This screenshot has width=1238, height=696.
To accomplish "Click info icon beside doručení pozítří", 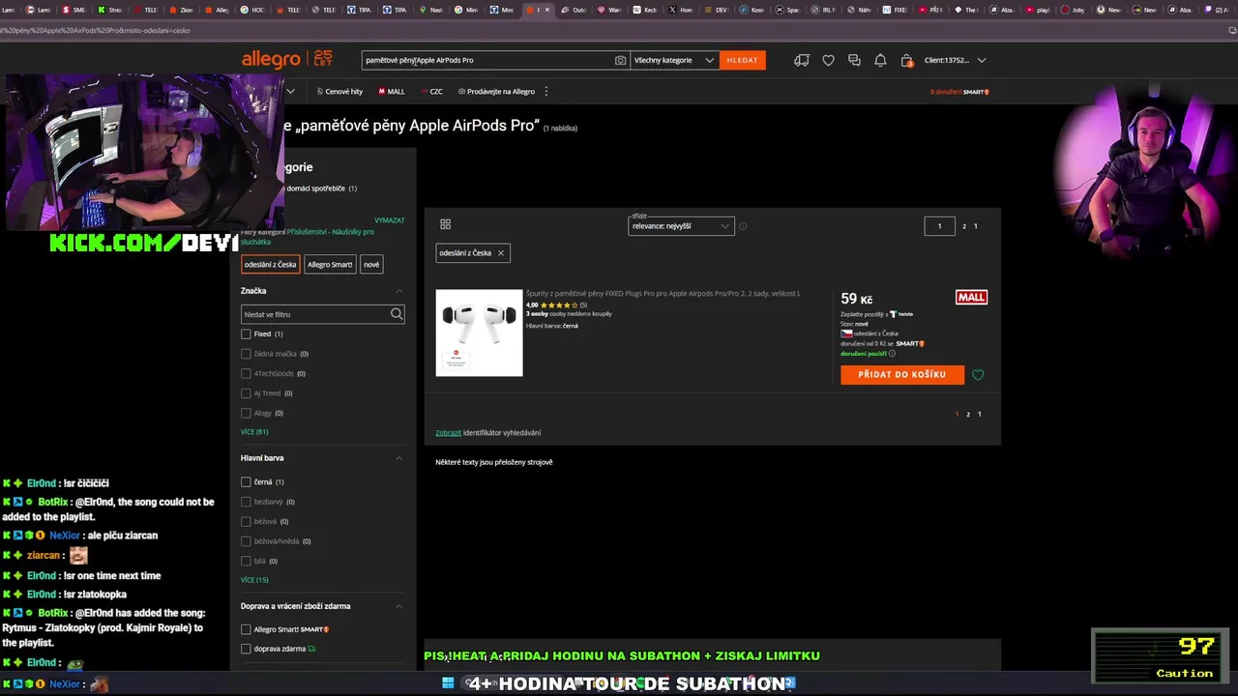I will pyautogui.click(x=892, y=354).
